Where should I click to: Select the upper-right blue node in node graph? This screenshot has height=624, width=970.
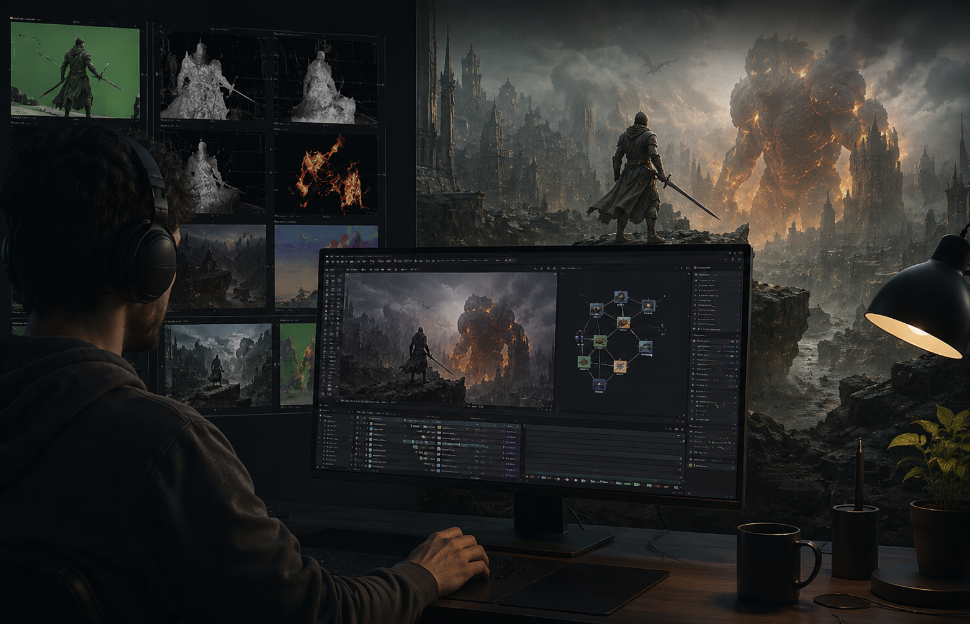click(649, 306)
